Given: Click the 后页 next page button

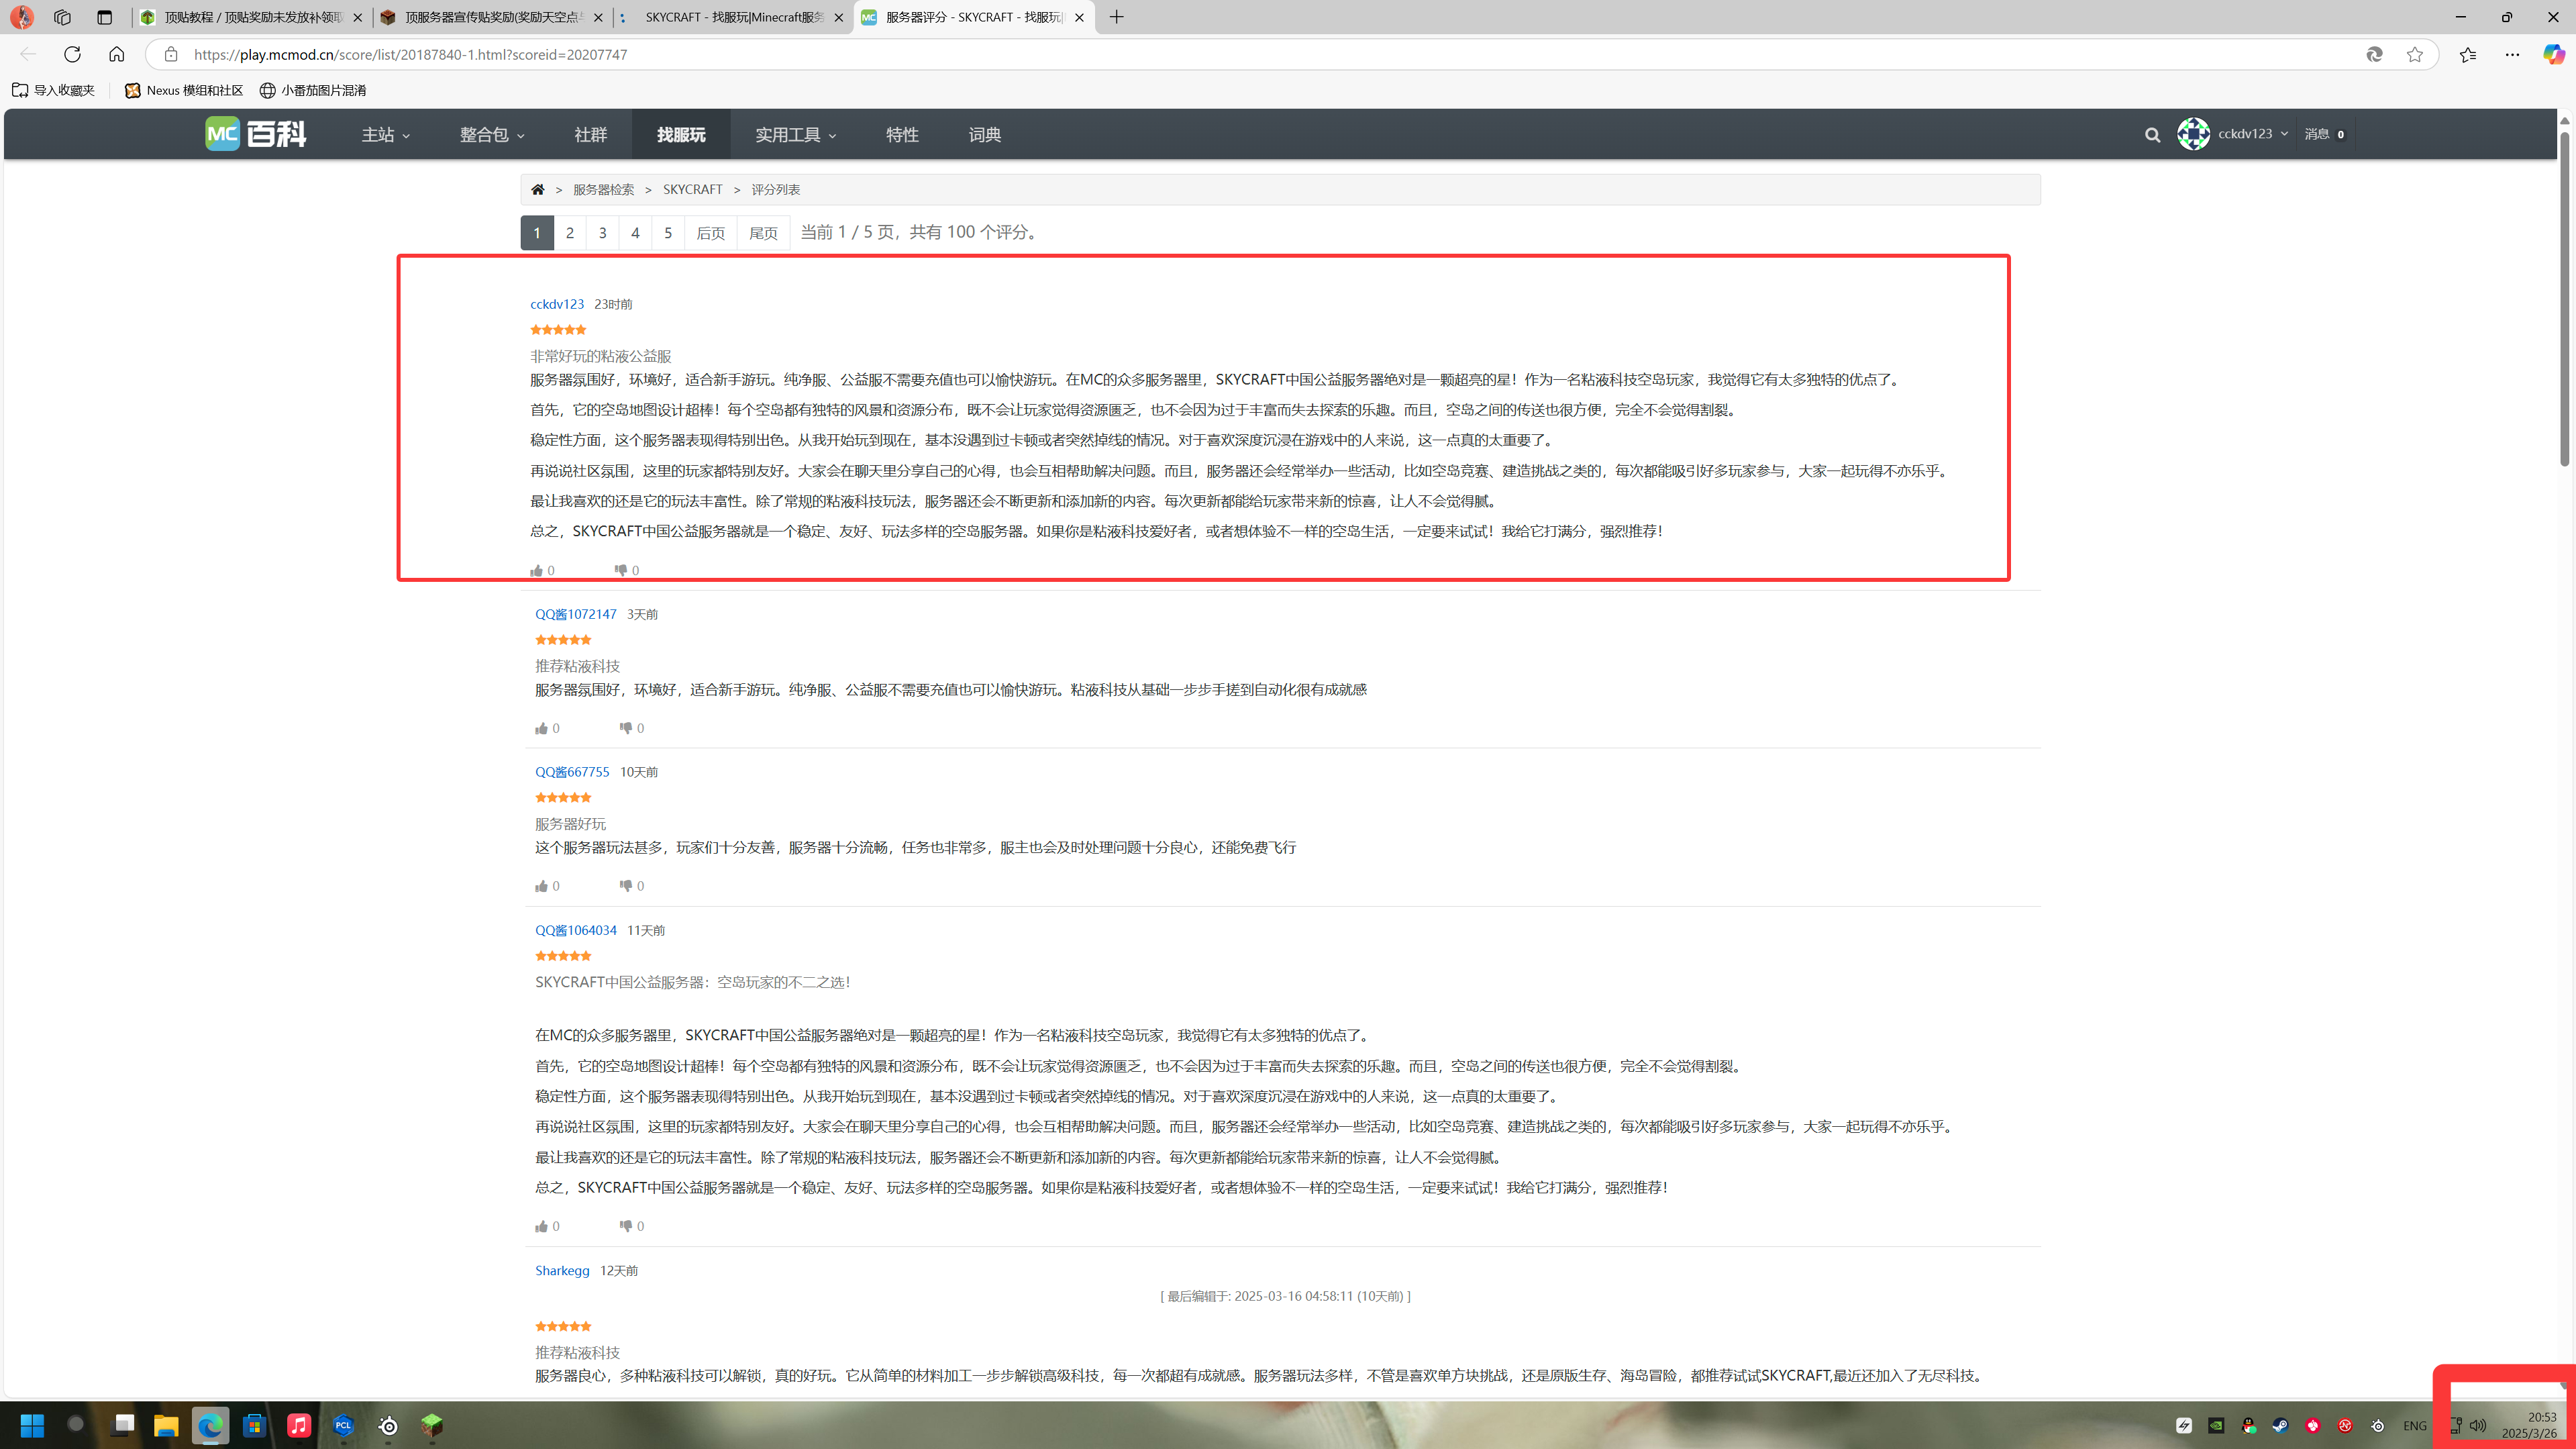Looking at the screenshot, I should [711, 233].
